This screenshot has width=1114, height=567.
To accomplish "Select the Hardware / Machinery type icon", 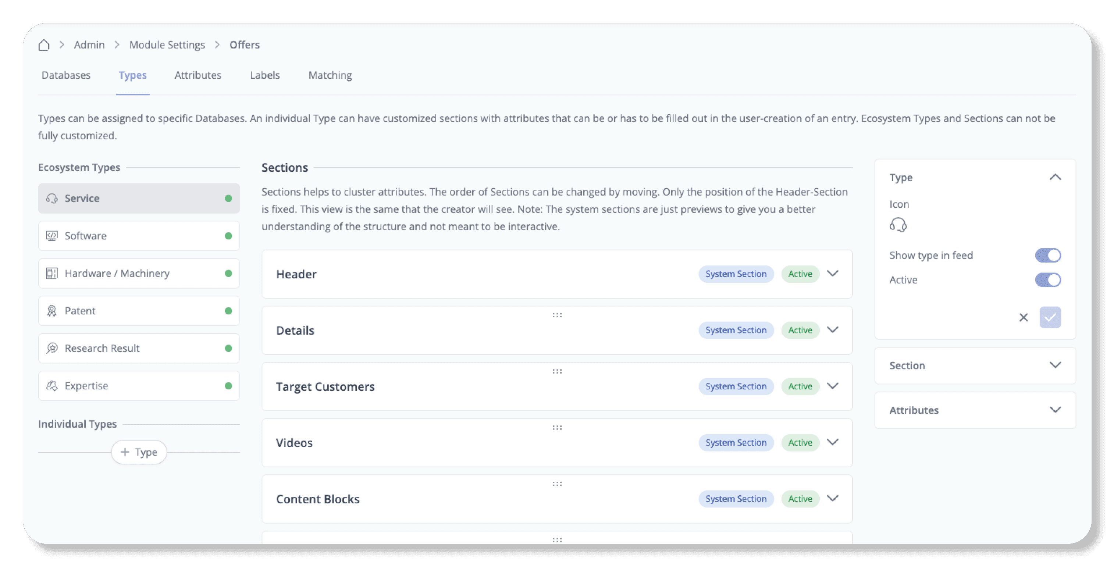I will [x=52, y=273].
